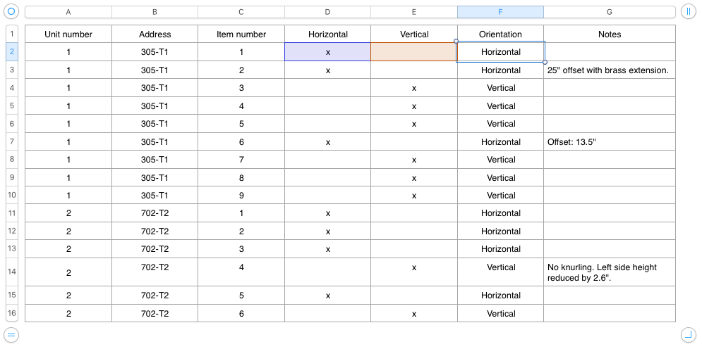Click the table select handle at top-left corner
702x349 pixels.
pyautogui.click(x=11, y=12)
